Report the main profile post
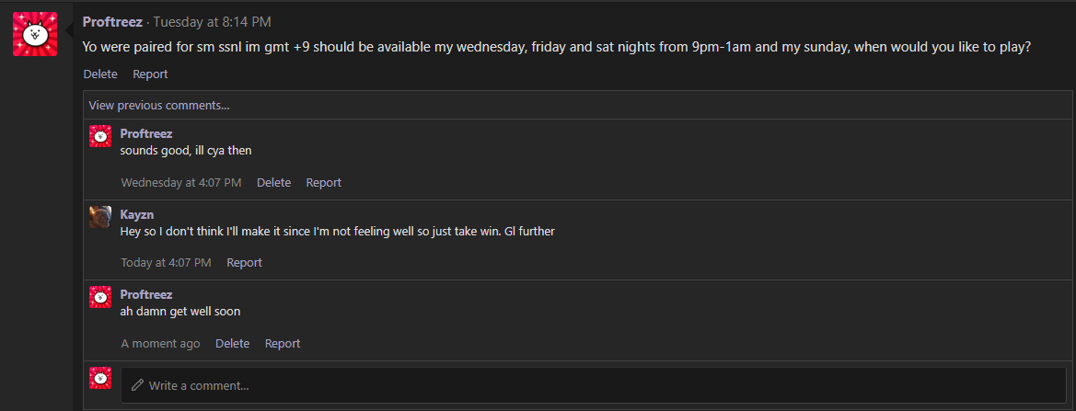 point(150,74)
